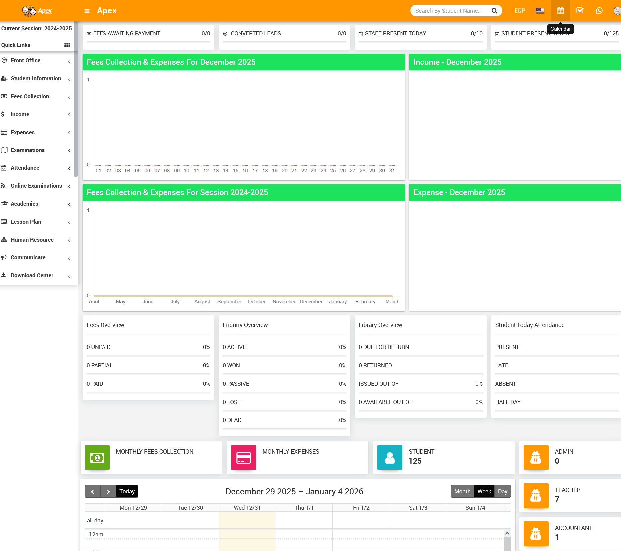Viewport: 621px width, 551px height.
Task: Open the Download Center menu item
Action: coord(32,275)
